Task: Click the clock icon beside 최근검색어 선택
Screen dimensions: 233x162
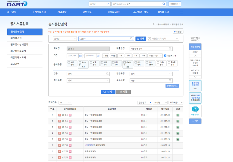Action: coord(149,39)
